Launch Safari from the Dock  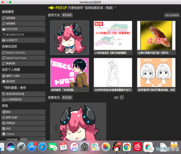(42, 147)
